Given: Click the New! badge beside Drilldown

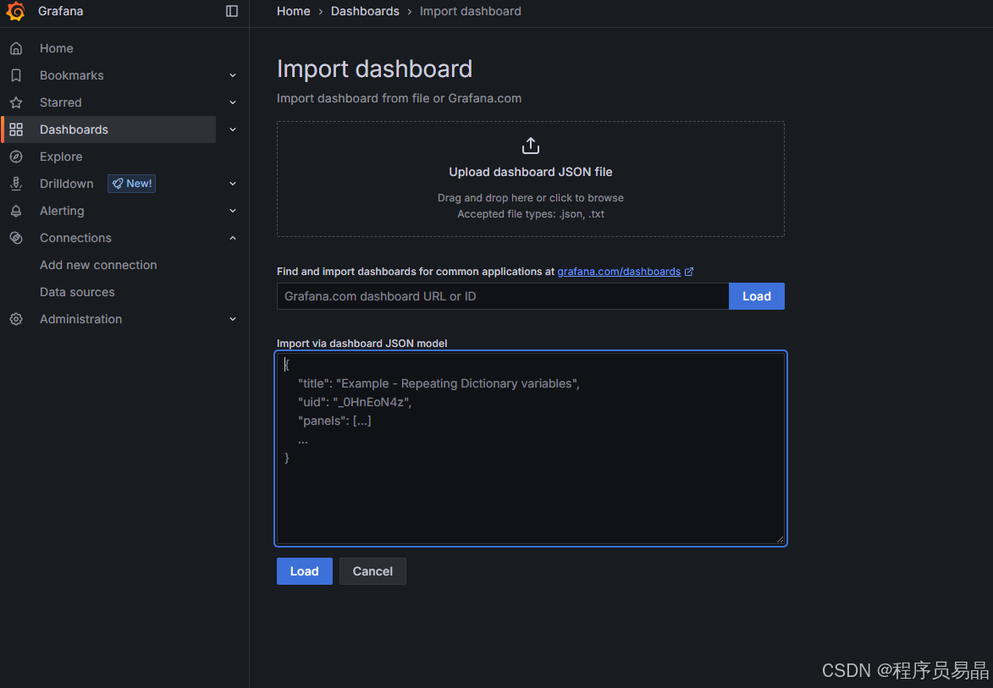Looking at the screenshot, I should [132, 184].
